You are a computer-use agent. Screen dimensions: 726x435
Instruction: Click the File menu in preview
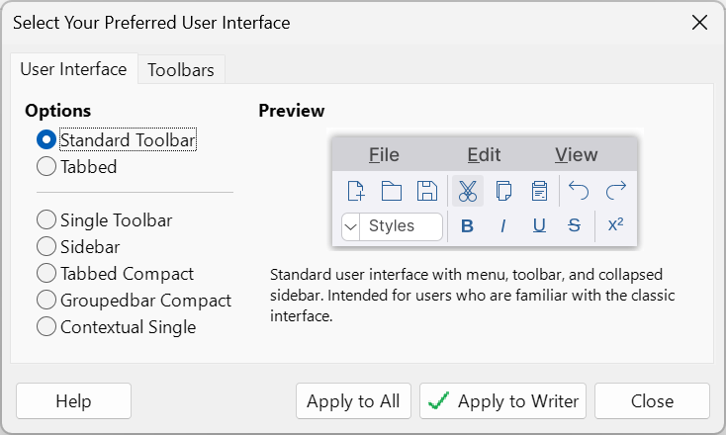pyautogui.click(x=384, y=154)
